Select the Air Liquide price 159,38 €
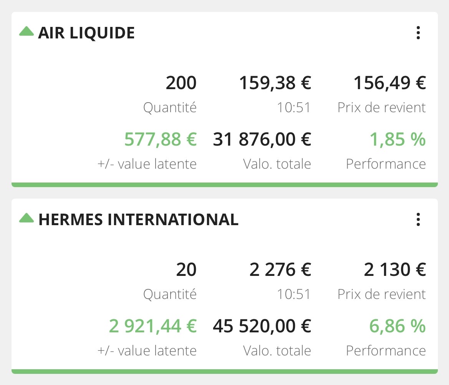 click(275, 83)
